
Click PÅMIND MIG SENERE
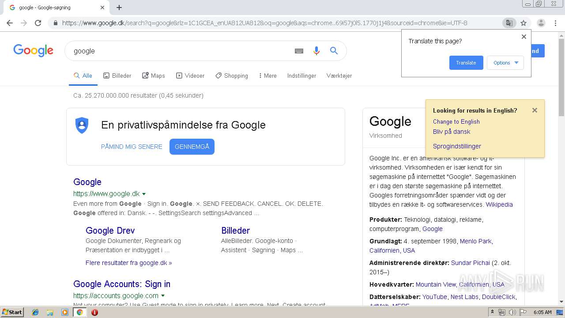click(x=132, y=147)
